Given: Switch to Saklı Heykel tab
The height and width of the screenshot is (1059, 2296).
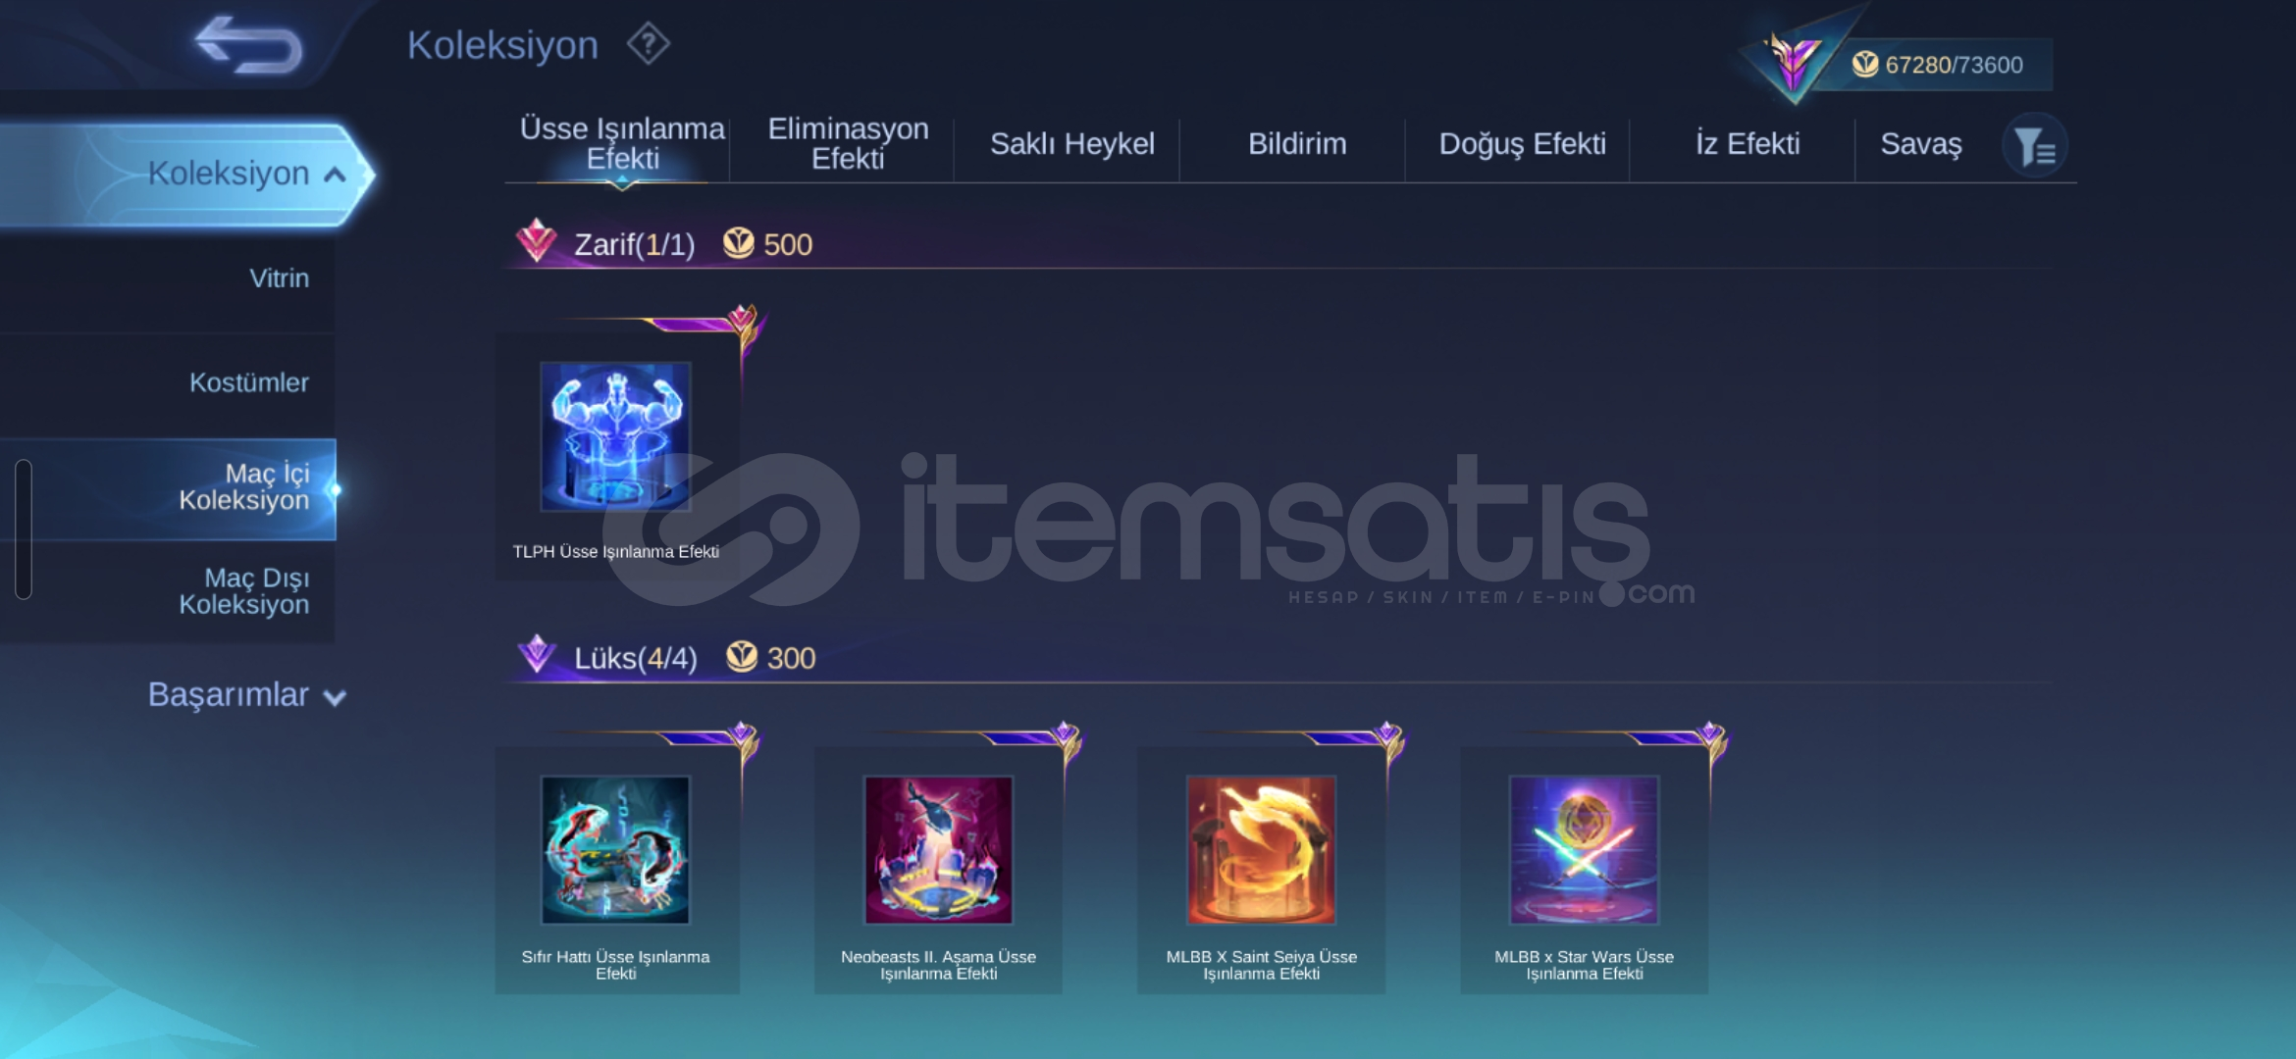Looking at the screenshot, I should point(1071,143).
